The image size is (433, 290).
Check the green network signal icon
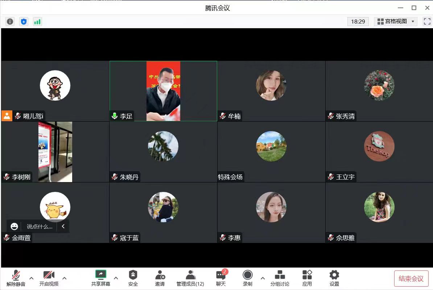click(37, 22)
